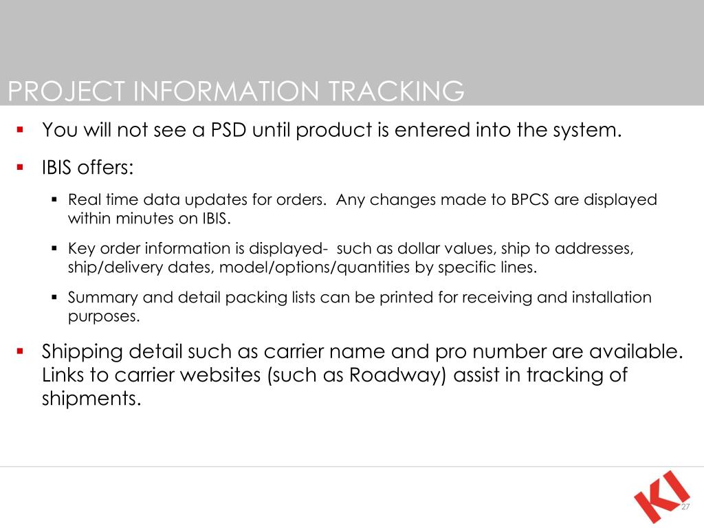Click the black bullet beside Summary and detail
704x528 pixels.
(x=54, y=297)
